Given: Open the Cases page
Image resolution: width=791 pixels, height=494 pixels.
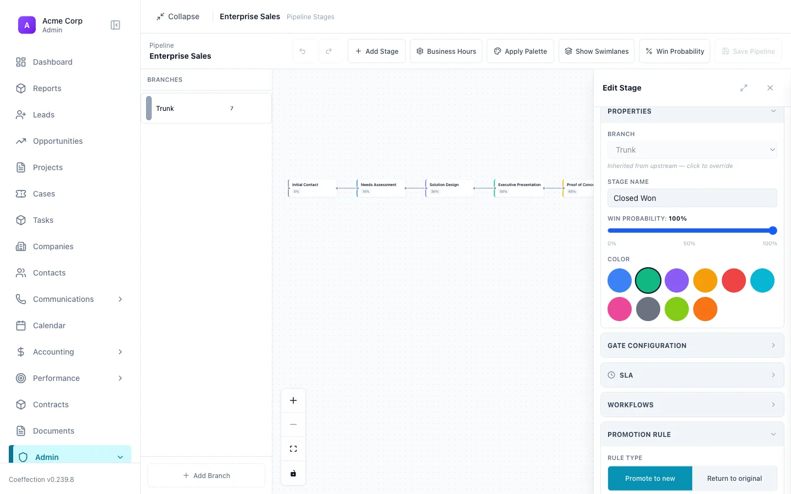Looking at the screenshot, I should point(70,194).
